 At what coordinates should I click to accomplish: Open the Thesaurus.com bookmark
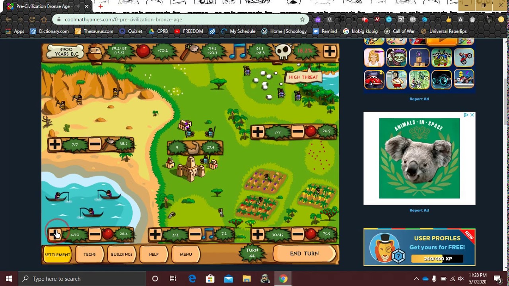click(x=94, y=31)
